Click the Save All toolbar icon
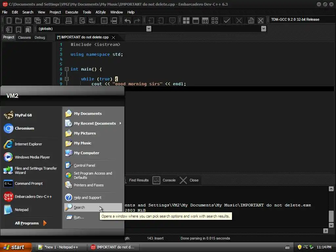Screen dimensions: 336x252 37,21
